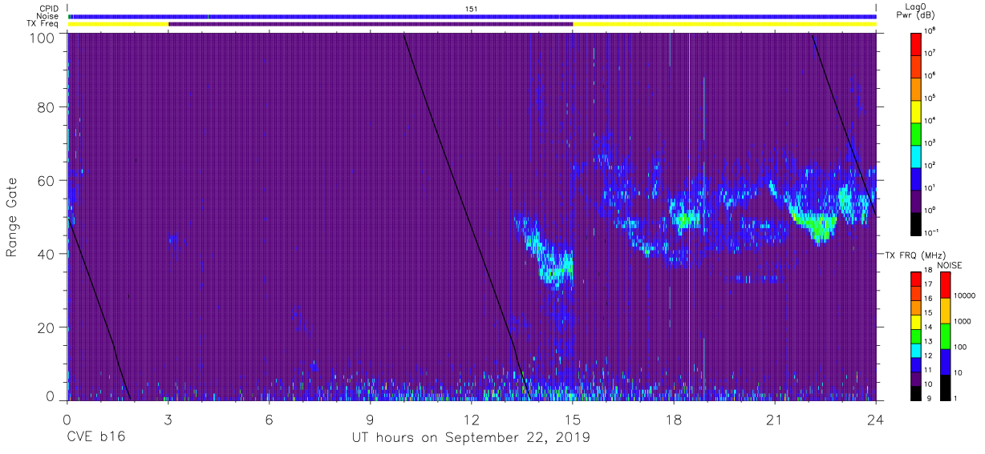Click the UT hours on September 22, 2019 title
The height and width of the screenshot is (454, 985).
(471, 438)
